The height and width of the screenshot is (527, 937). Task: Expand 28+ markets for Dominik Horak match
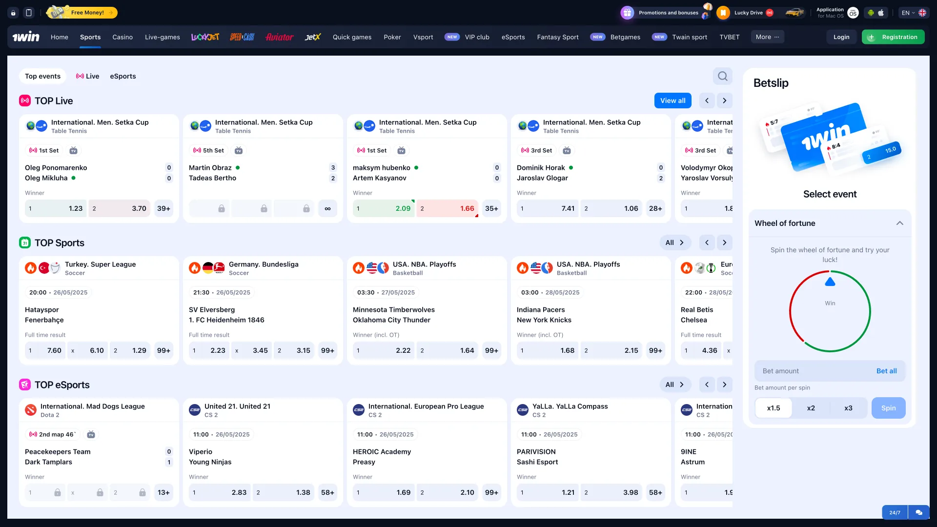point(655,208)
